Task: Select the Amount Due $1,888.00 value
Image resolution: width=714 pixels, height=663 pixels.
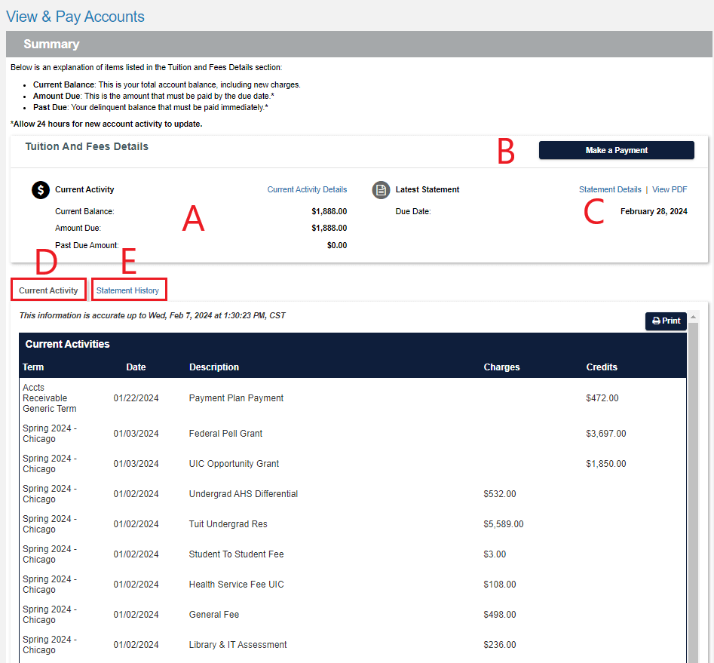Action: 329,228
